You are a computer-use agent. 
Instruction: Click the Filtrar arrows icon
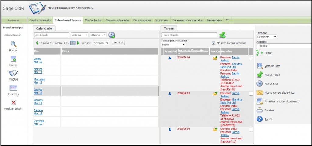260,53
